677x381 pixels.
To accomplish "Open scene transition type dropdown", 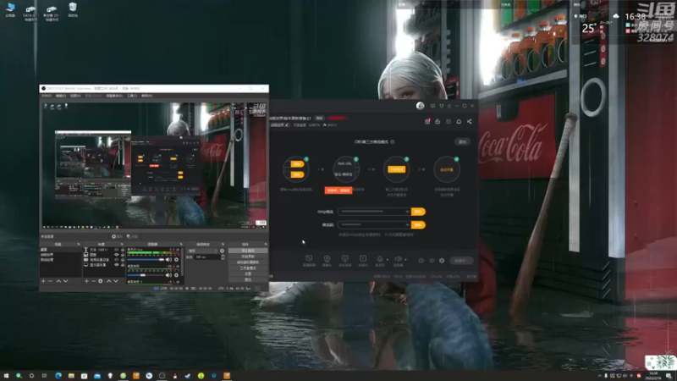I will coord(205,251).
